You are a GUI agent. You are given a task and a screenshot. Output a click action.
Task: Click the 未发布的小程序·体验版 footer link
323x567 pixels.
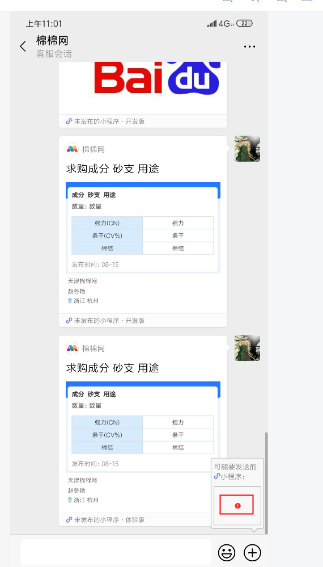[x=105, y=520]
